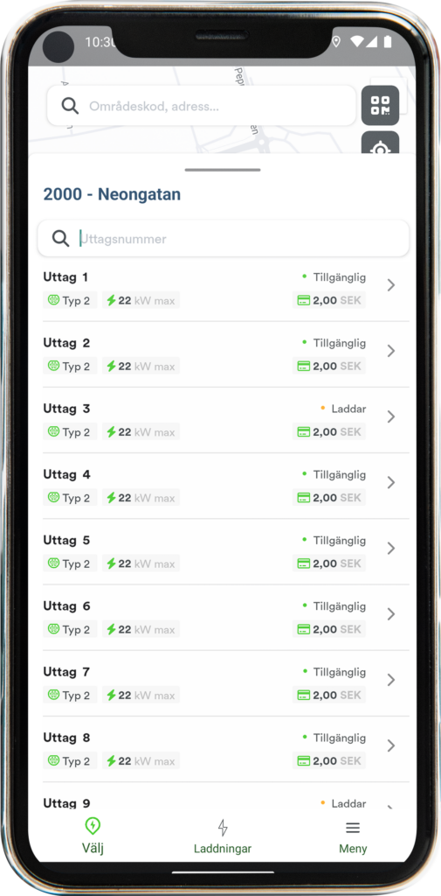Tap the 22 kW max badge of Uttag 3
This screenshot has width=441, height=896.
coord(141,431)
